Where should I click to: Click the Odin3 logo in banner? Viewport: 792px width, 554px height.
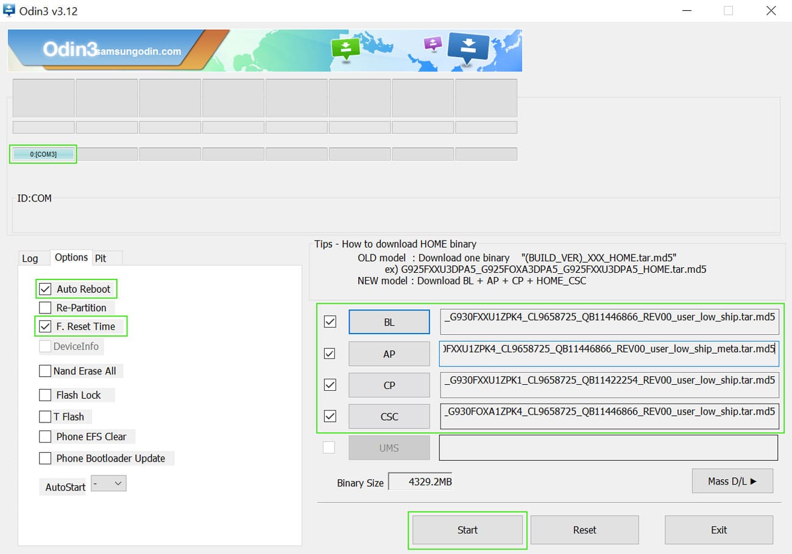click(67, 50)
